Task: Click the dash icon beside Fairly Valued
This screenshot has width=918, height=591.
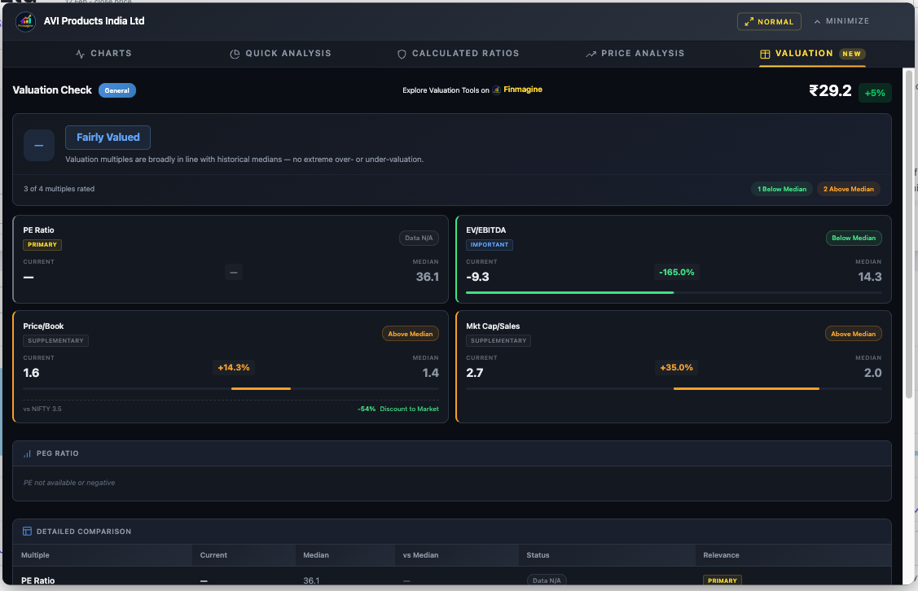Action: point(39,145)
